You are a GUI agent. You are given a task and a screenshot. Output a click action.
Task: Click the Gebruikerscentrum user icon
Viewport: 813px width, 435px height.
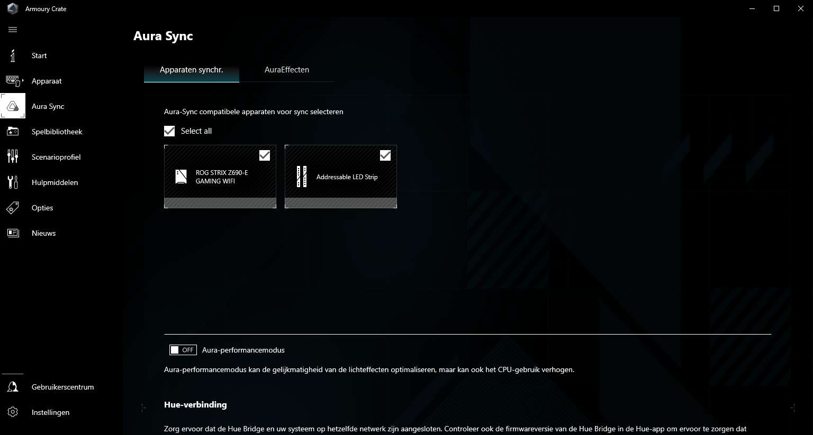(13, 387)
